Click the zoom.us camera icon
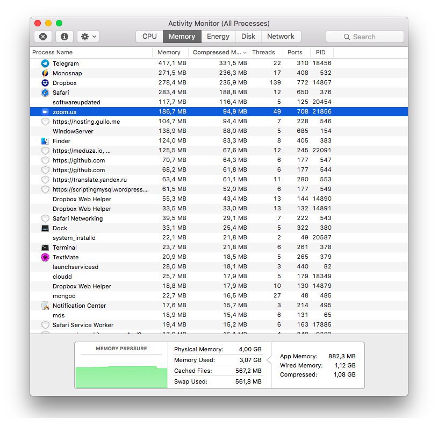 pos(45,112)
